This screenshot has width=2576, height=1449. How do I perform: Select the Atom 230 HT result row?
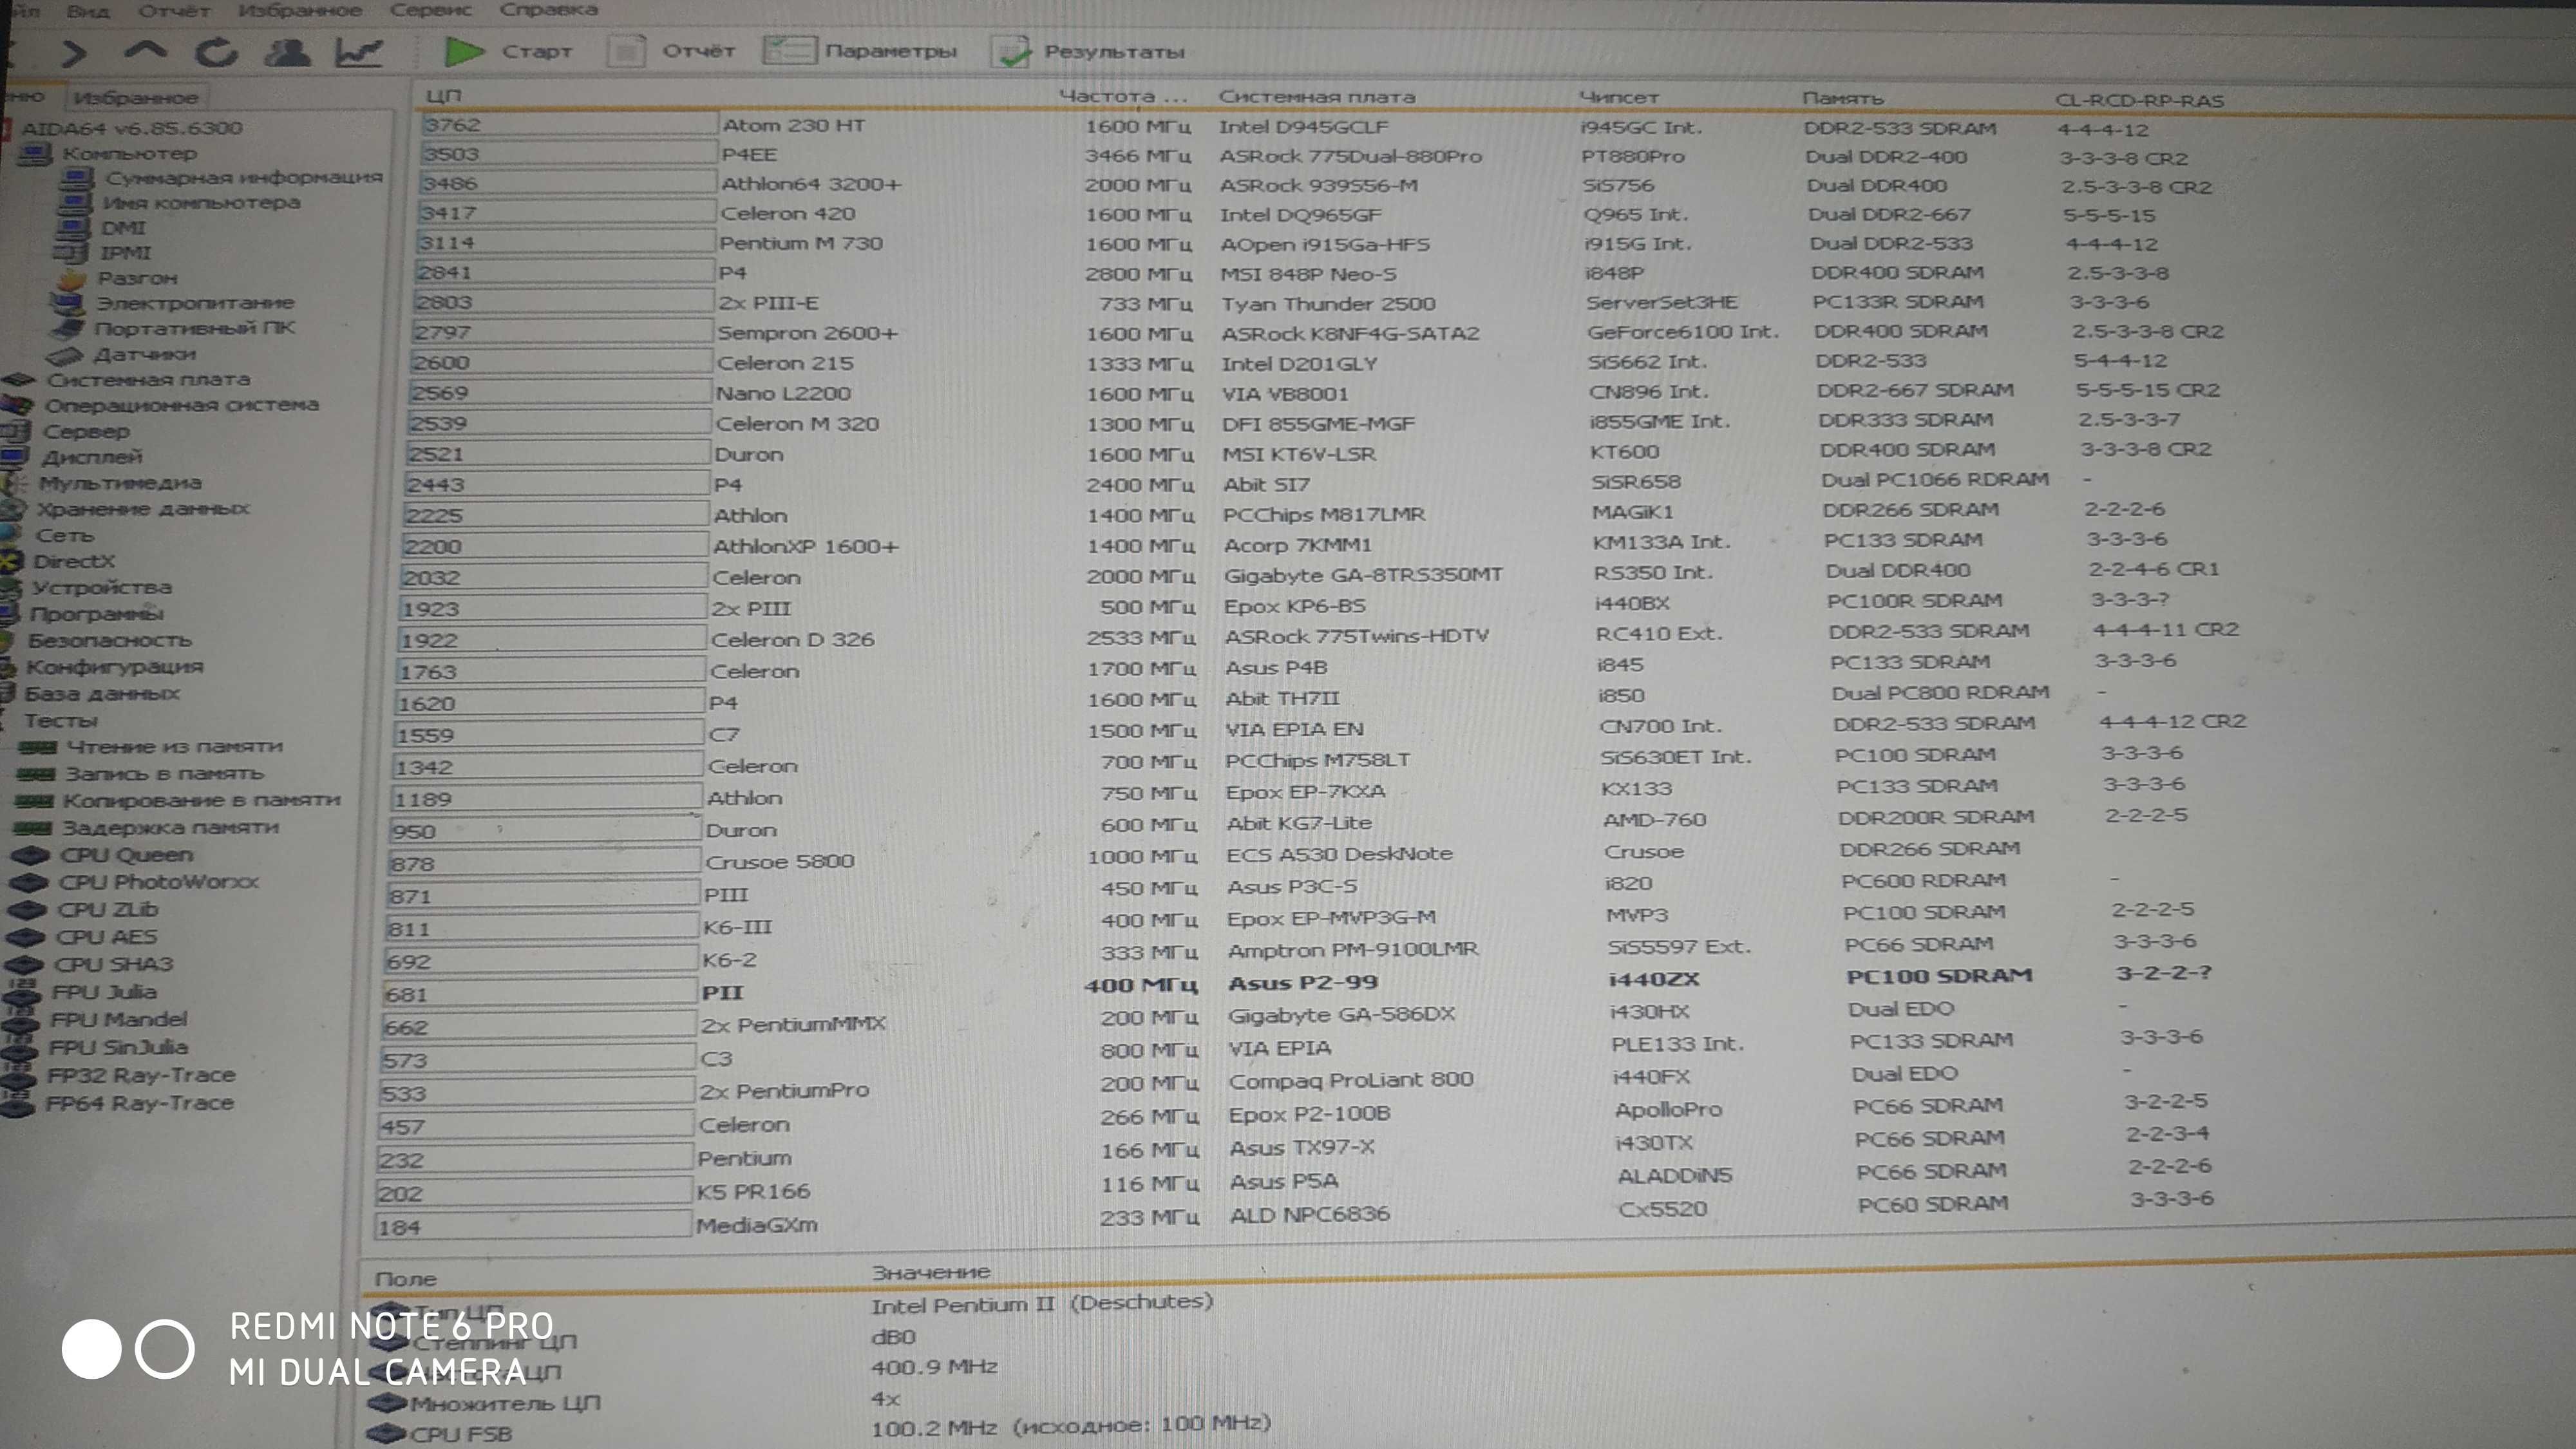point(1285,126)
